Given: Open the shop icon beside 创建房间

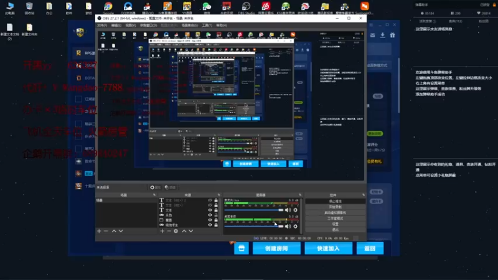Looking at the screenshot, I should (242, 248).
